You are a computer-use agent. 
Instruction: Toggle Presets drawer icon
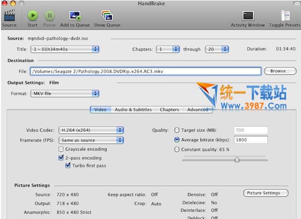(x=285, y=16)
